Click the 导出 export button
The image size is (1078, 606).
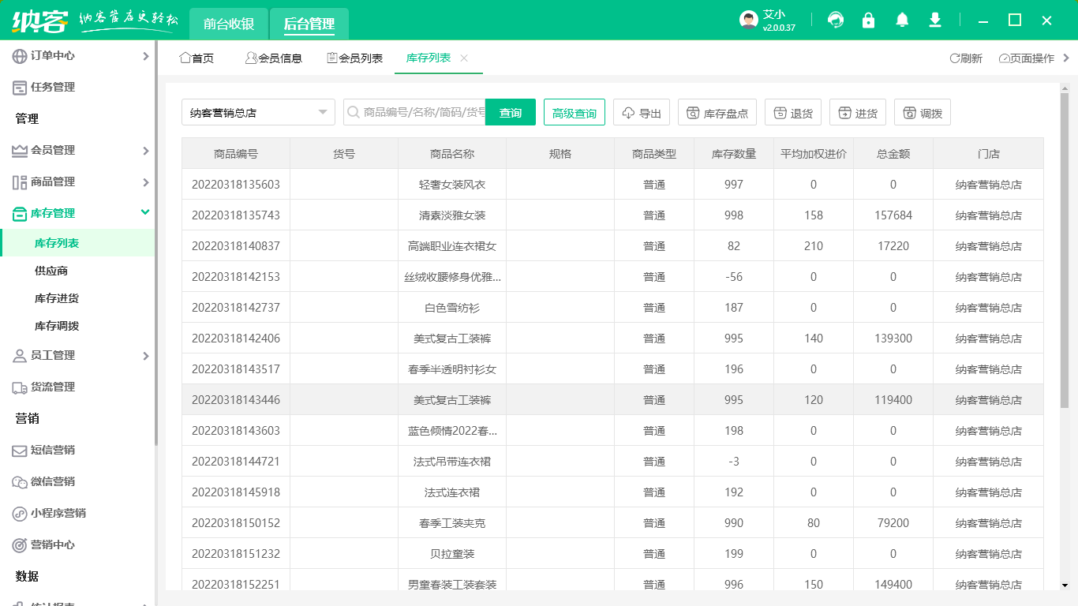[x=642, y=113]
